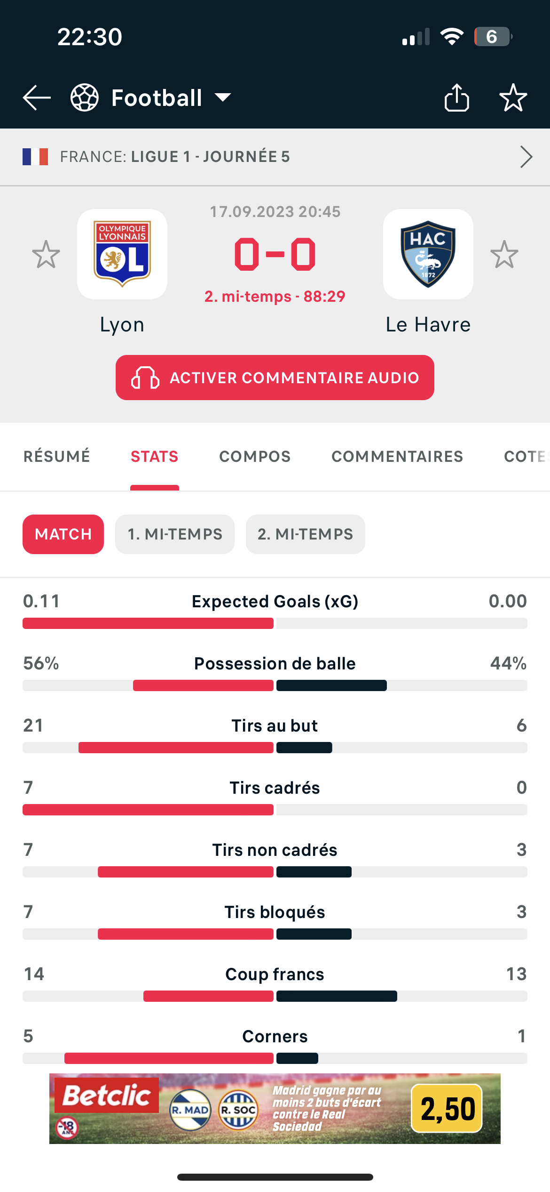
Task: Select the 1. MI-TEMPS stats filter
Action: 175,534
